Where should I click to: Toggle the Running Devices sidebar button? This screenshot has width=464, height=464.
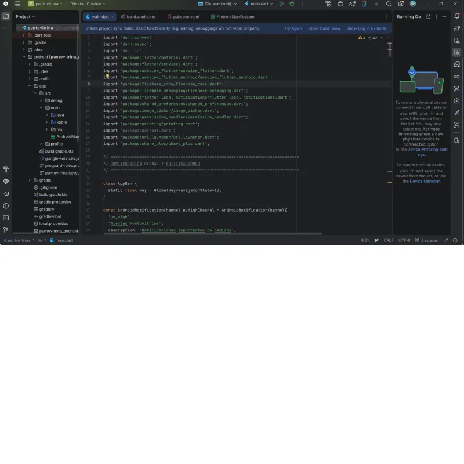point(457,53)
